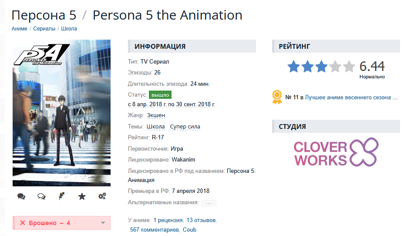404x236 pixels.
Task: Expand alternative names ellipsis button
Action: [209, 203]
